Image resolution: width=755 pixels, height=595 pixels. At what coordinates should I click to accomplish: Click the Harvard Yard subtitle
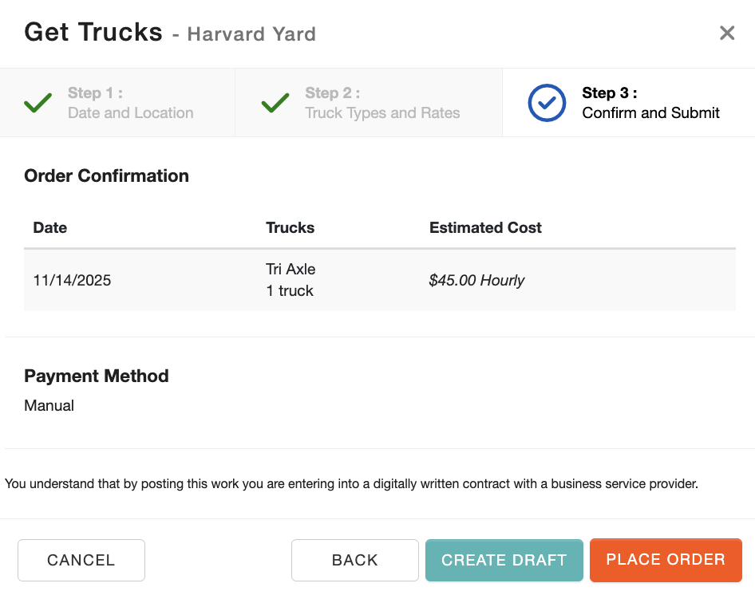[251, 34]
